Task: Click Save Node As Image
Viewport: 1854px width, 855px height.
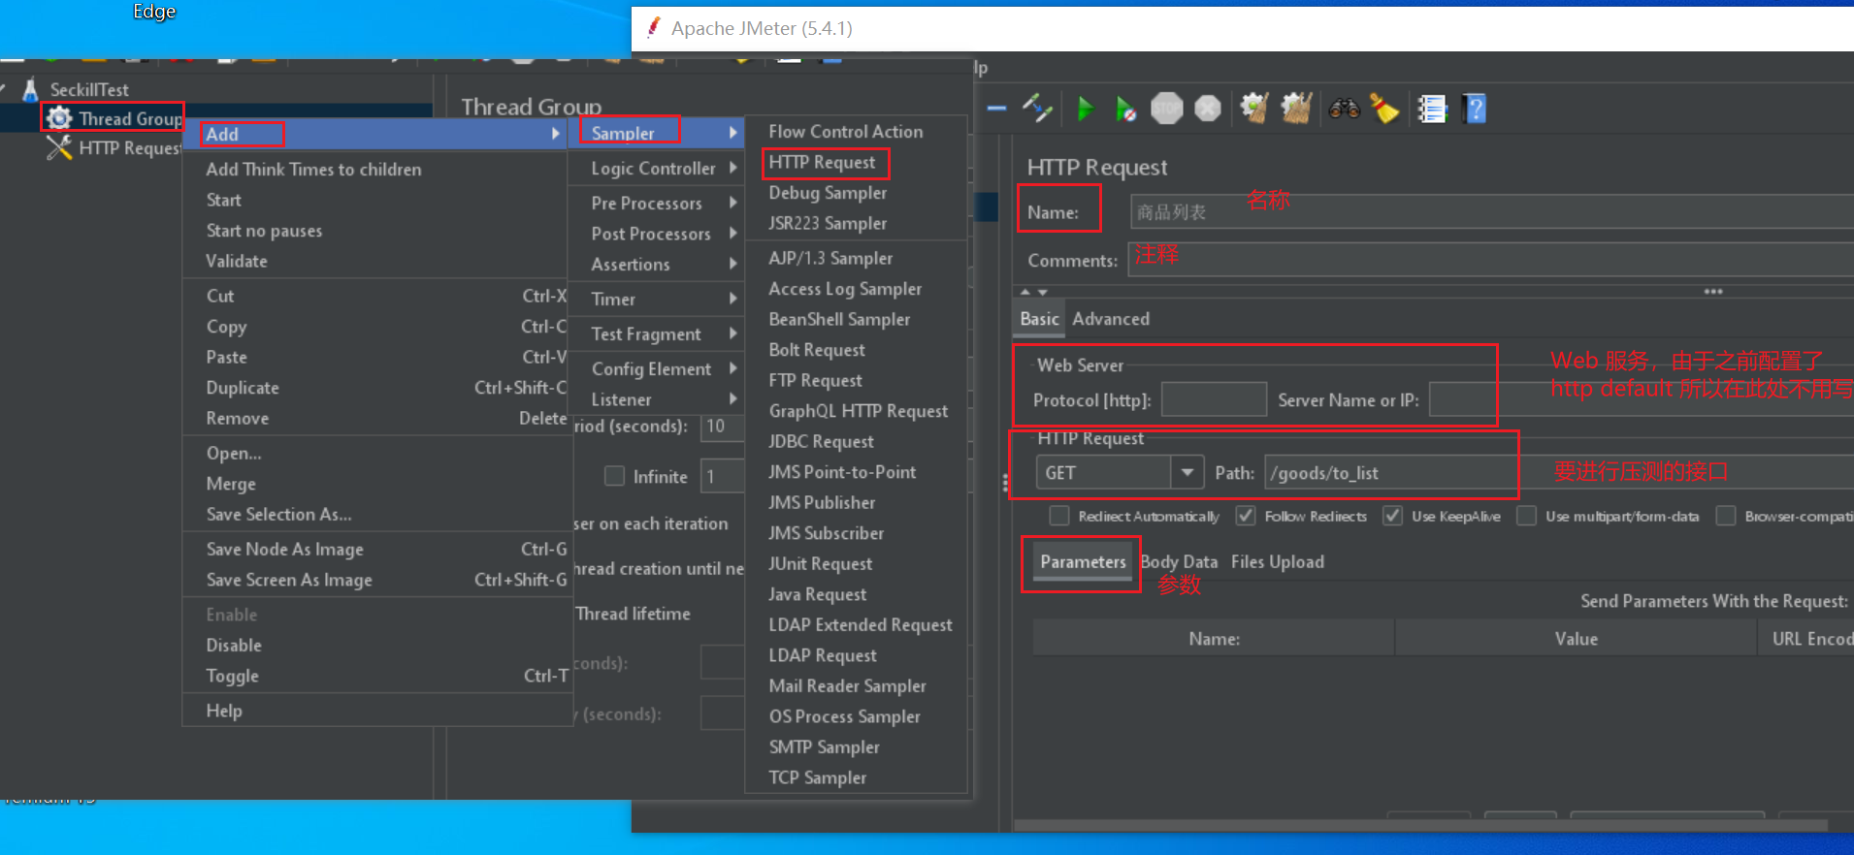Action: tap(378, 549)
